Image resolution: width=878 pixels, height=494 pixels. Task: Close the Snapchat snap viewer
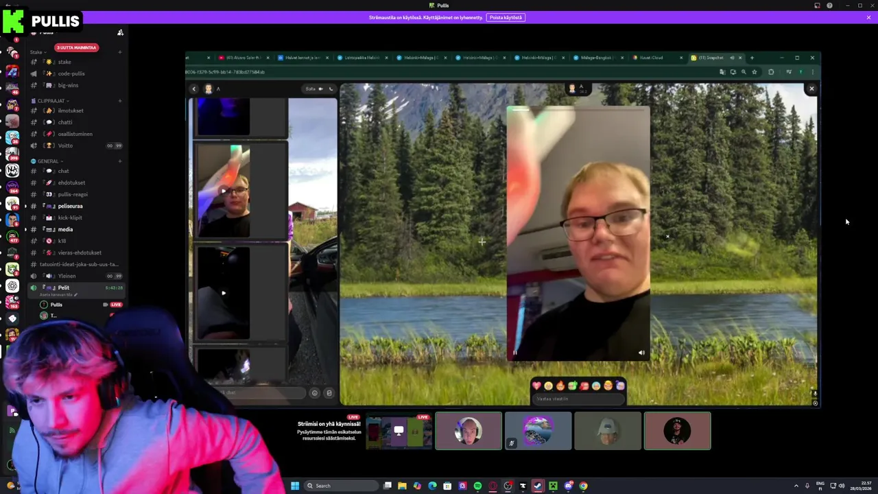pyautogui.click(x=811, y=89)
